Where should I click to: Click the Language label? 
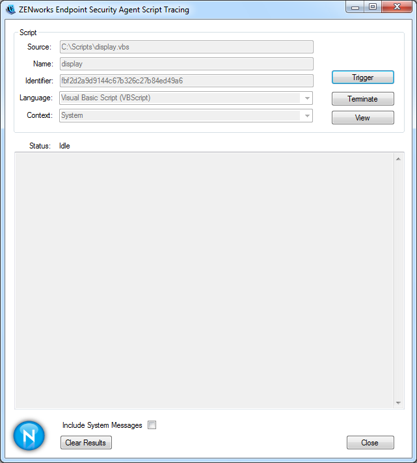pyautogui.click(x=36, y=98)
